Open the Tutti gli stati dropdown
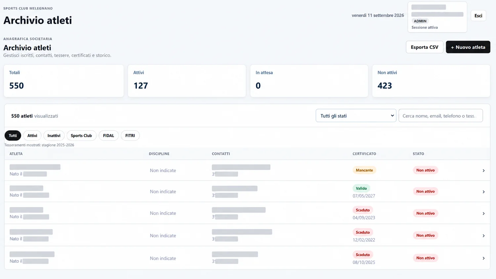This screenshot has width=496, height=279. [356, 116]
